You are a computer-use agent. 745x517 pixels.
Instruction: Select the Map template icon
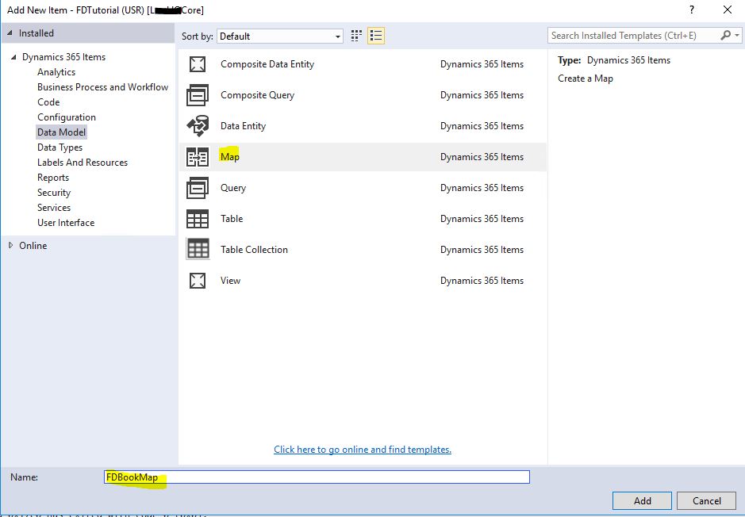[197, 157]
